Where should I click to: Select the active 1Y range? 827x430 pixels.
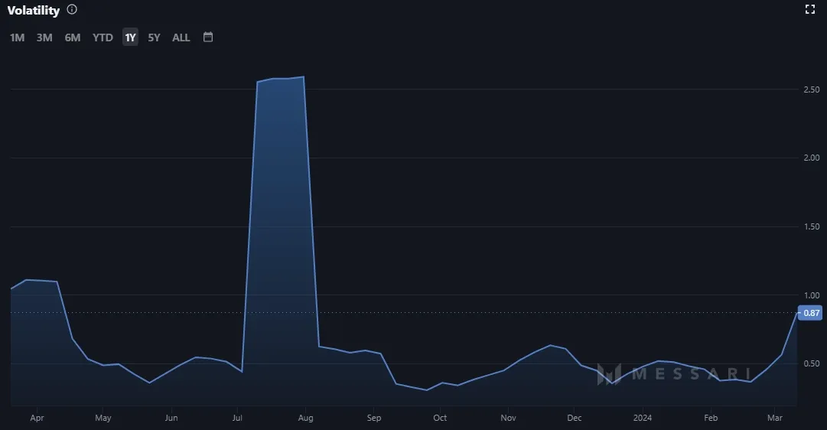pos(130,37)
